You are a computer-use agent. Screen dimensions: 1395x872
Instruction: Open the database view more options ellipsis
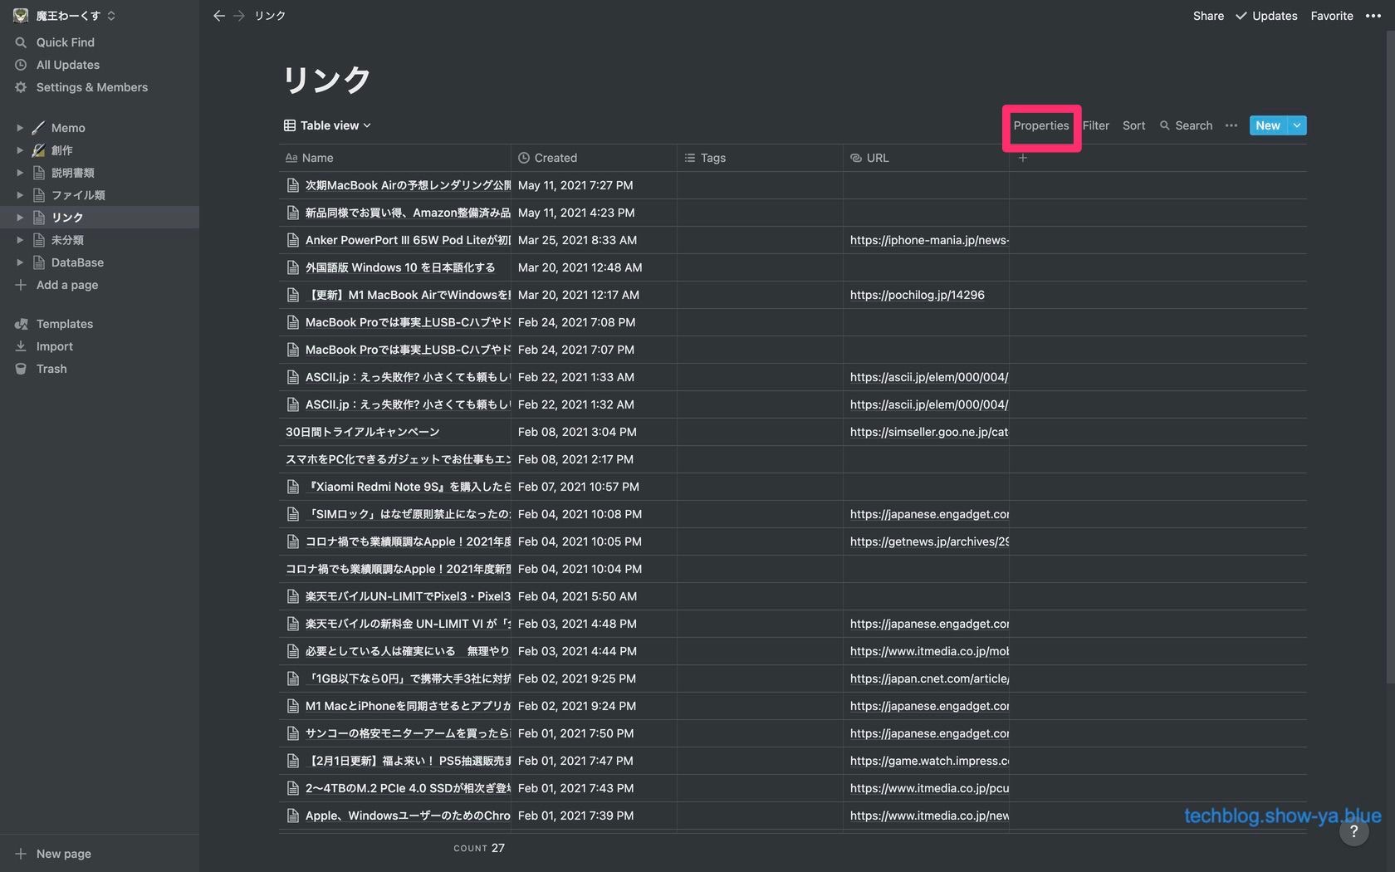pyautogui.click(x=1231, y=125)
